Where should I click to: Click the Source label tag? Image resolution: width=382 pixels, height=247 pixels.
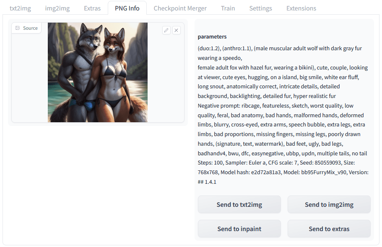26,28
